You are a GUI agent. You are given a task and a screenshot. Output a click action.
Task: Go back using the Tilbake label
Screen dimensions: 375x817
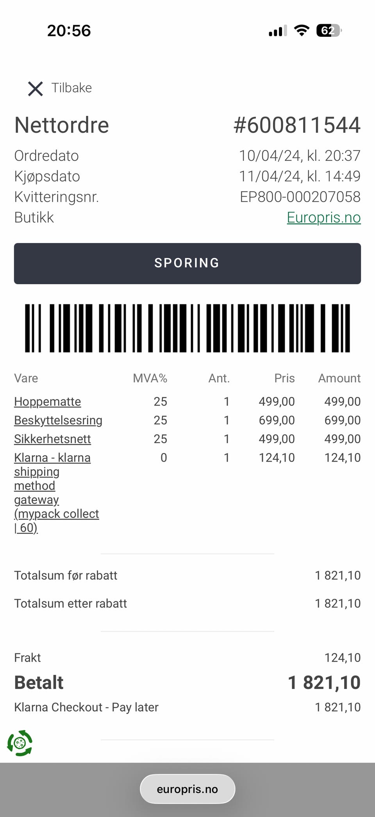(x=71, y=88)
